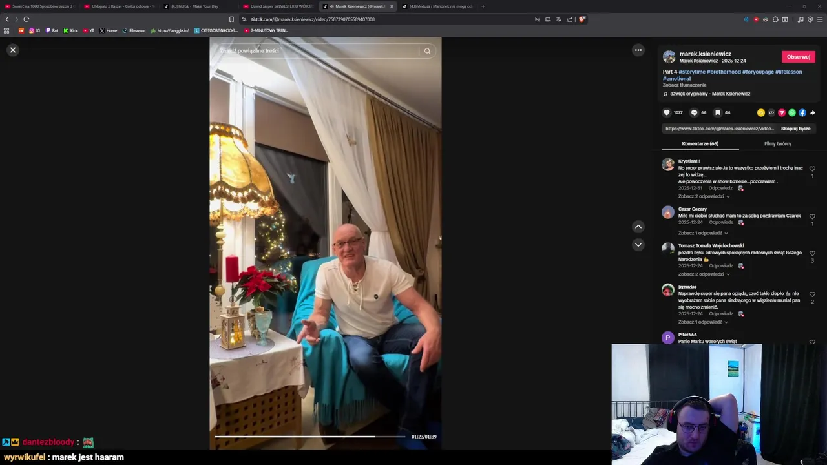This screenshot has height=465, width=827.
Task: Bookmark the video with save icon
Action: 718,112
